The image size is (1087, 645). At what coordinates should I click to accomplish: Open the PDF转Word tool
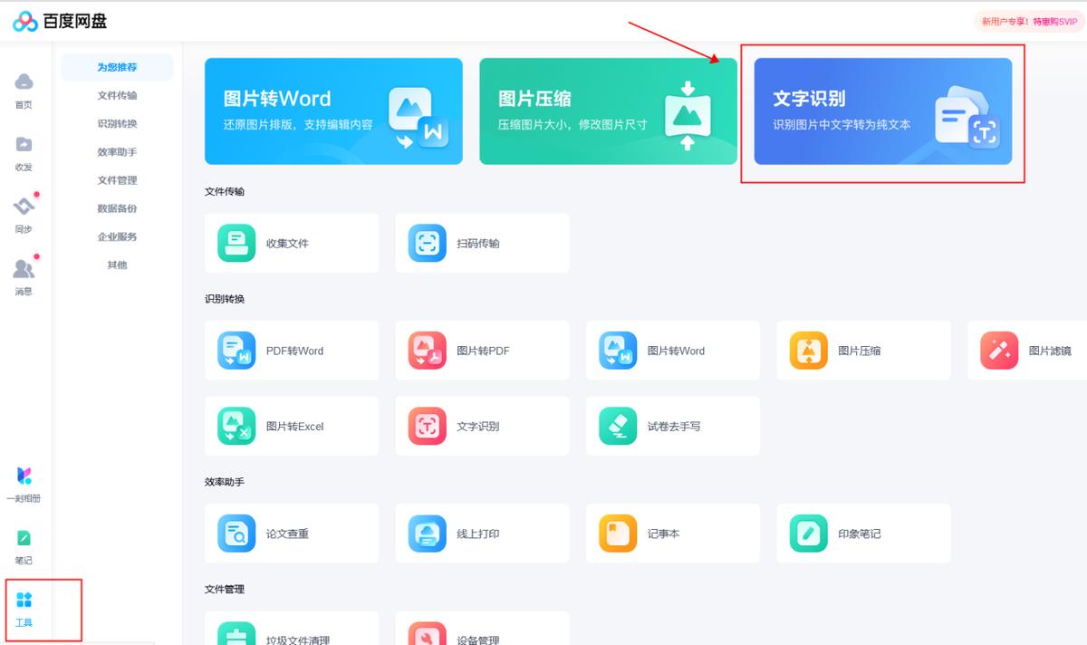pyautogui.click(x=291, y=351)
